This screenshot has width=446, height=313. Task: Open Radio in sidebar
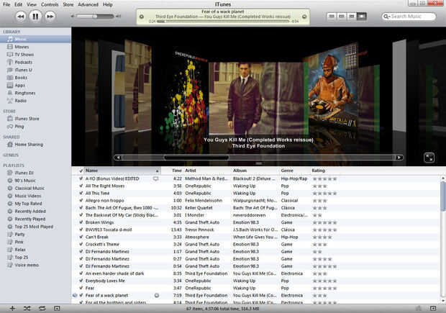tap(20, 101)
